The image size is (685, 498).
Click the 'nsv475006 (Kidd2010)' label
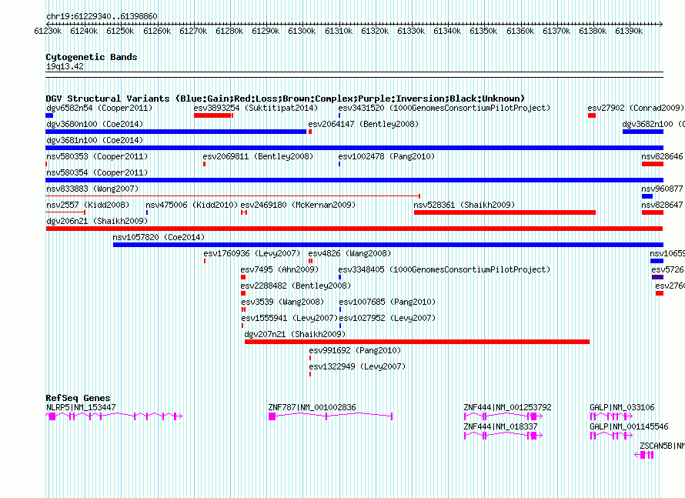192,205
